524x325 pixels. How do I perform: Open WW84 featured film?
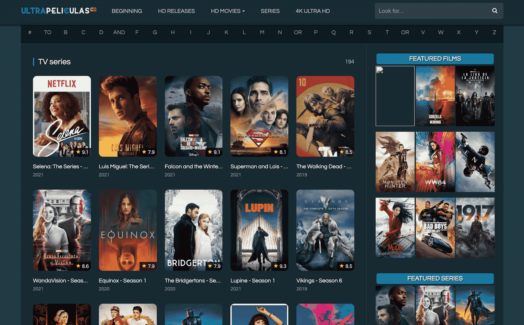(x=435, y=162)
